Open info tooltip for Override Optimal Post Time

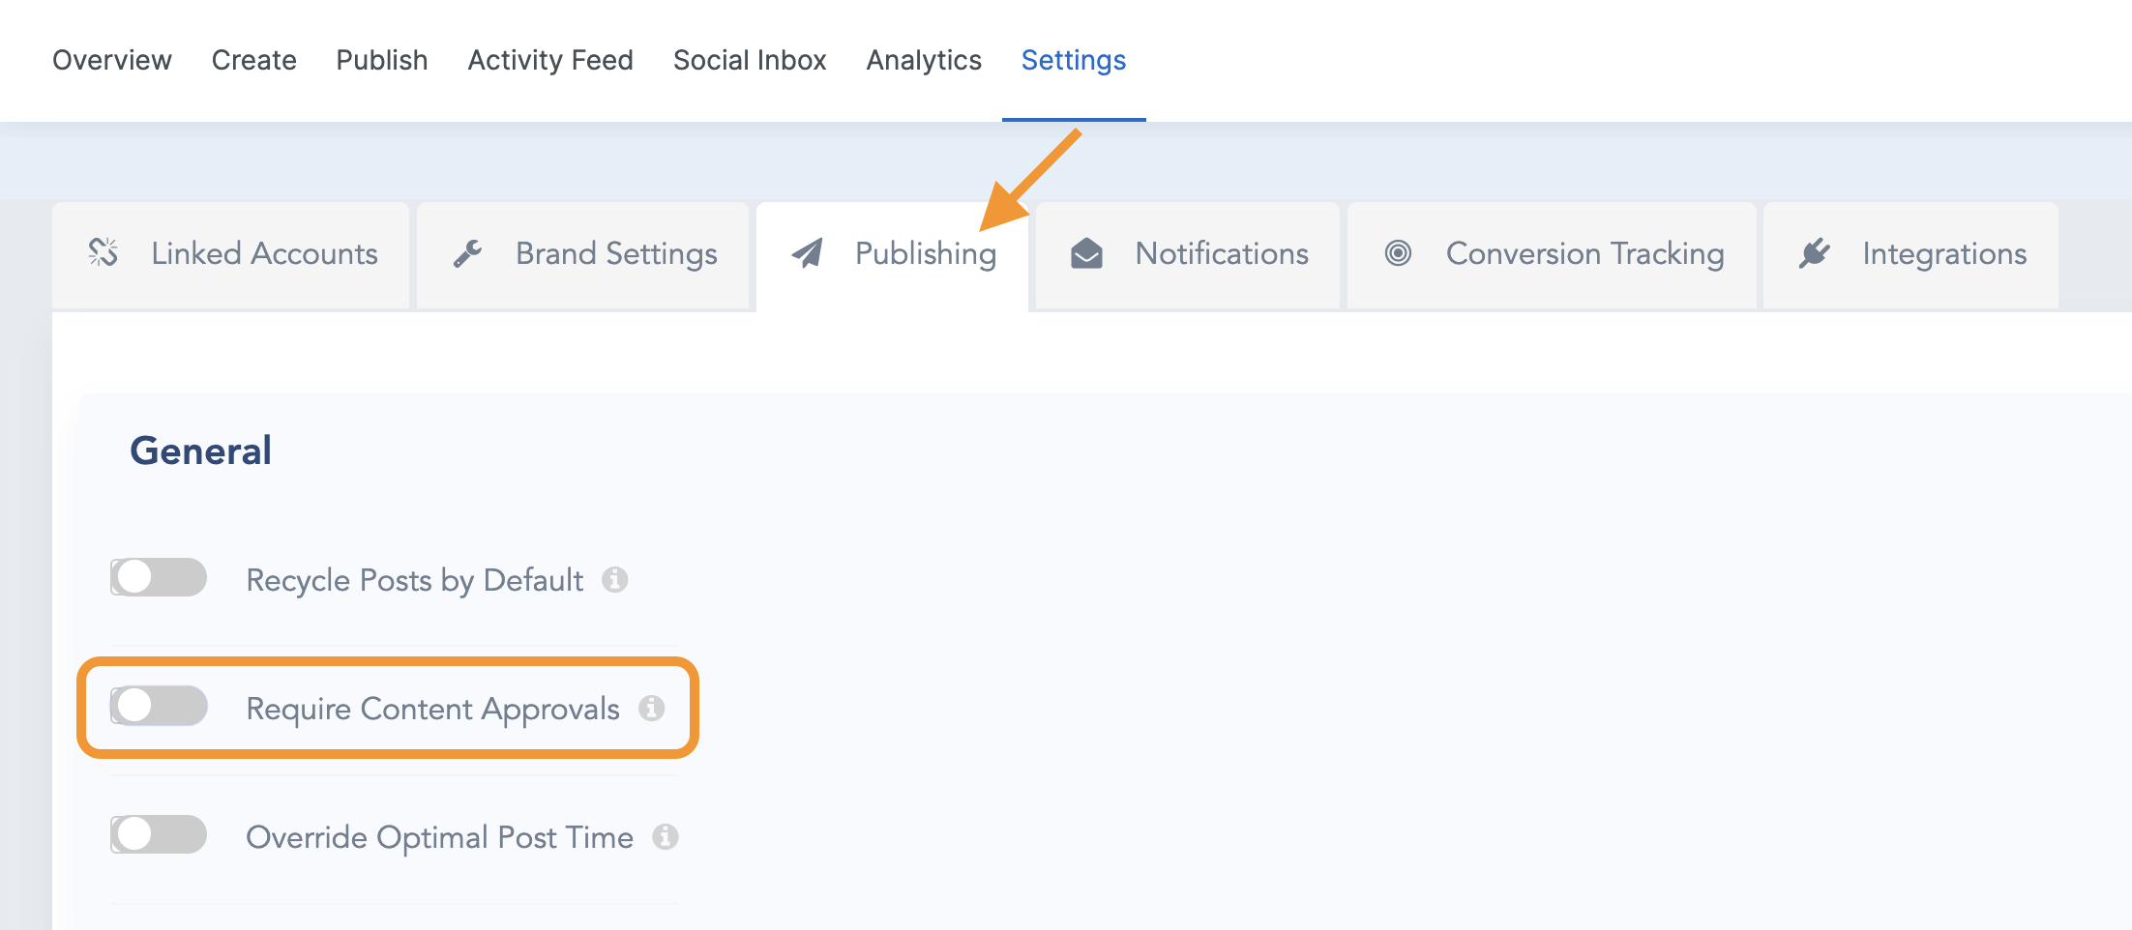tap(666, 837)
